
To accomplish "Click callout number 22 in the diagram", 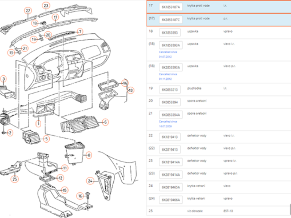I will [27, 11].
